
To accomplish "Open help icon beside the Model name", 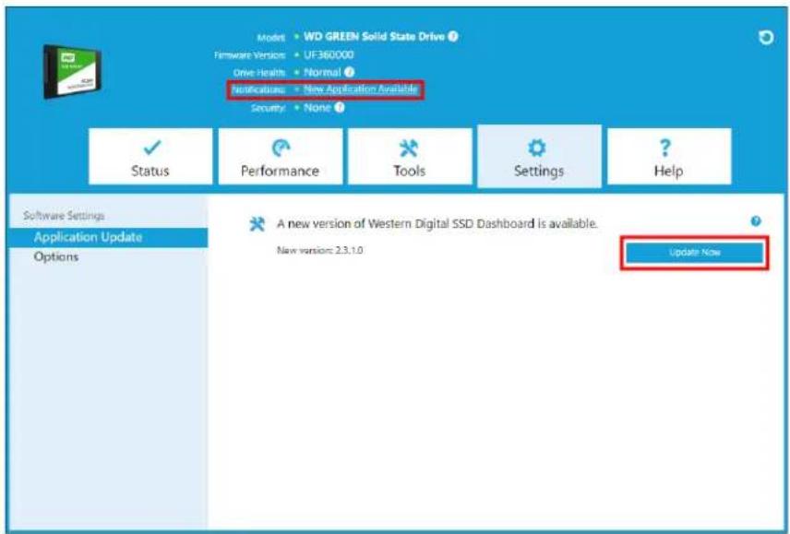I will [x=453, y=36].
